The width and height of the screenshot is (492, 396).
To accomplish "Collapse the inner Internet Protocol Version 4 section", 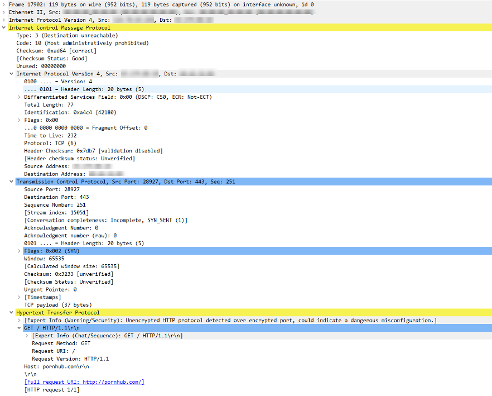I will (x=11, y=74).
